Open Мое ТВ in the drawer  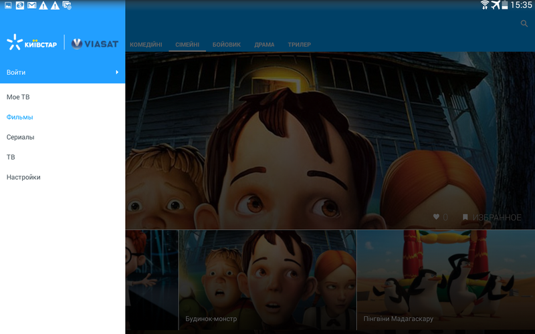point(62,97)
